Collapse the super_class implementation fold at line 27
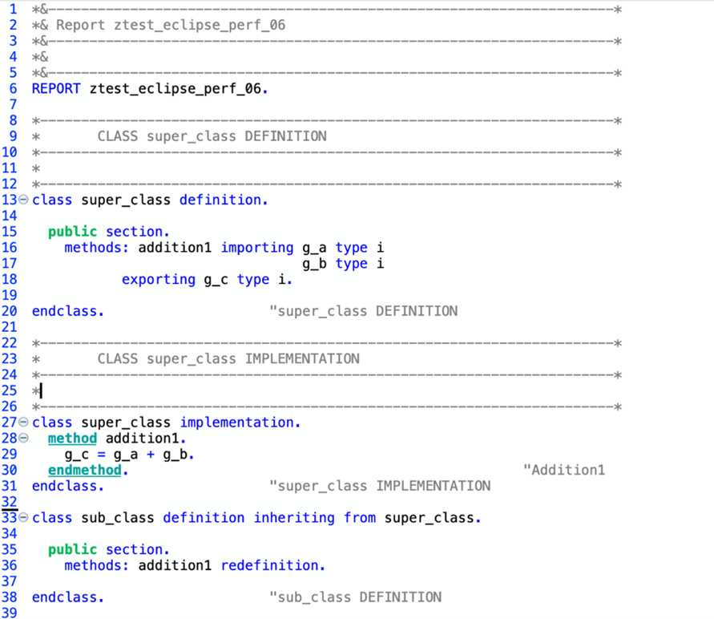This screenshot has width=714, height=619. click(x=23, y=423)
